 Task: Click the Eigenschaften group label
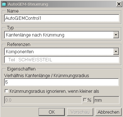21,69
